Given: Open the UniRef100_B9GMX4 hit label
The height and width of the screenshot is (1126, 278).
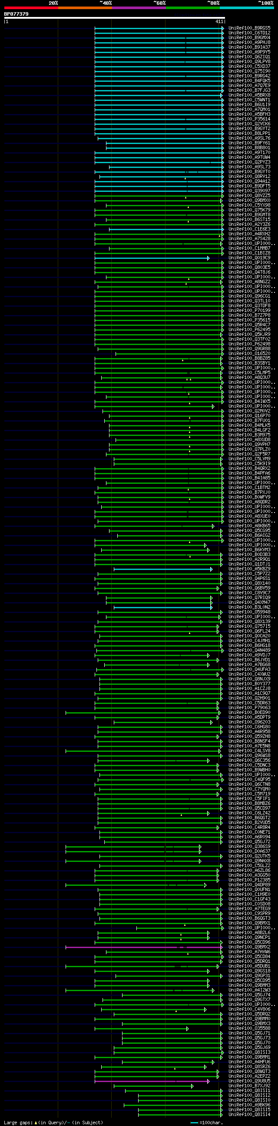Looking at the screenshot, I should coord(249,37).
